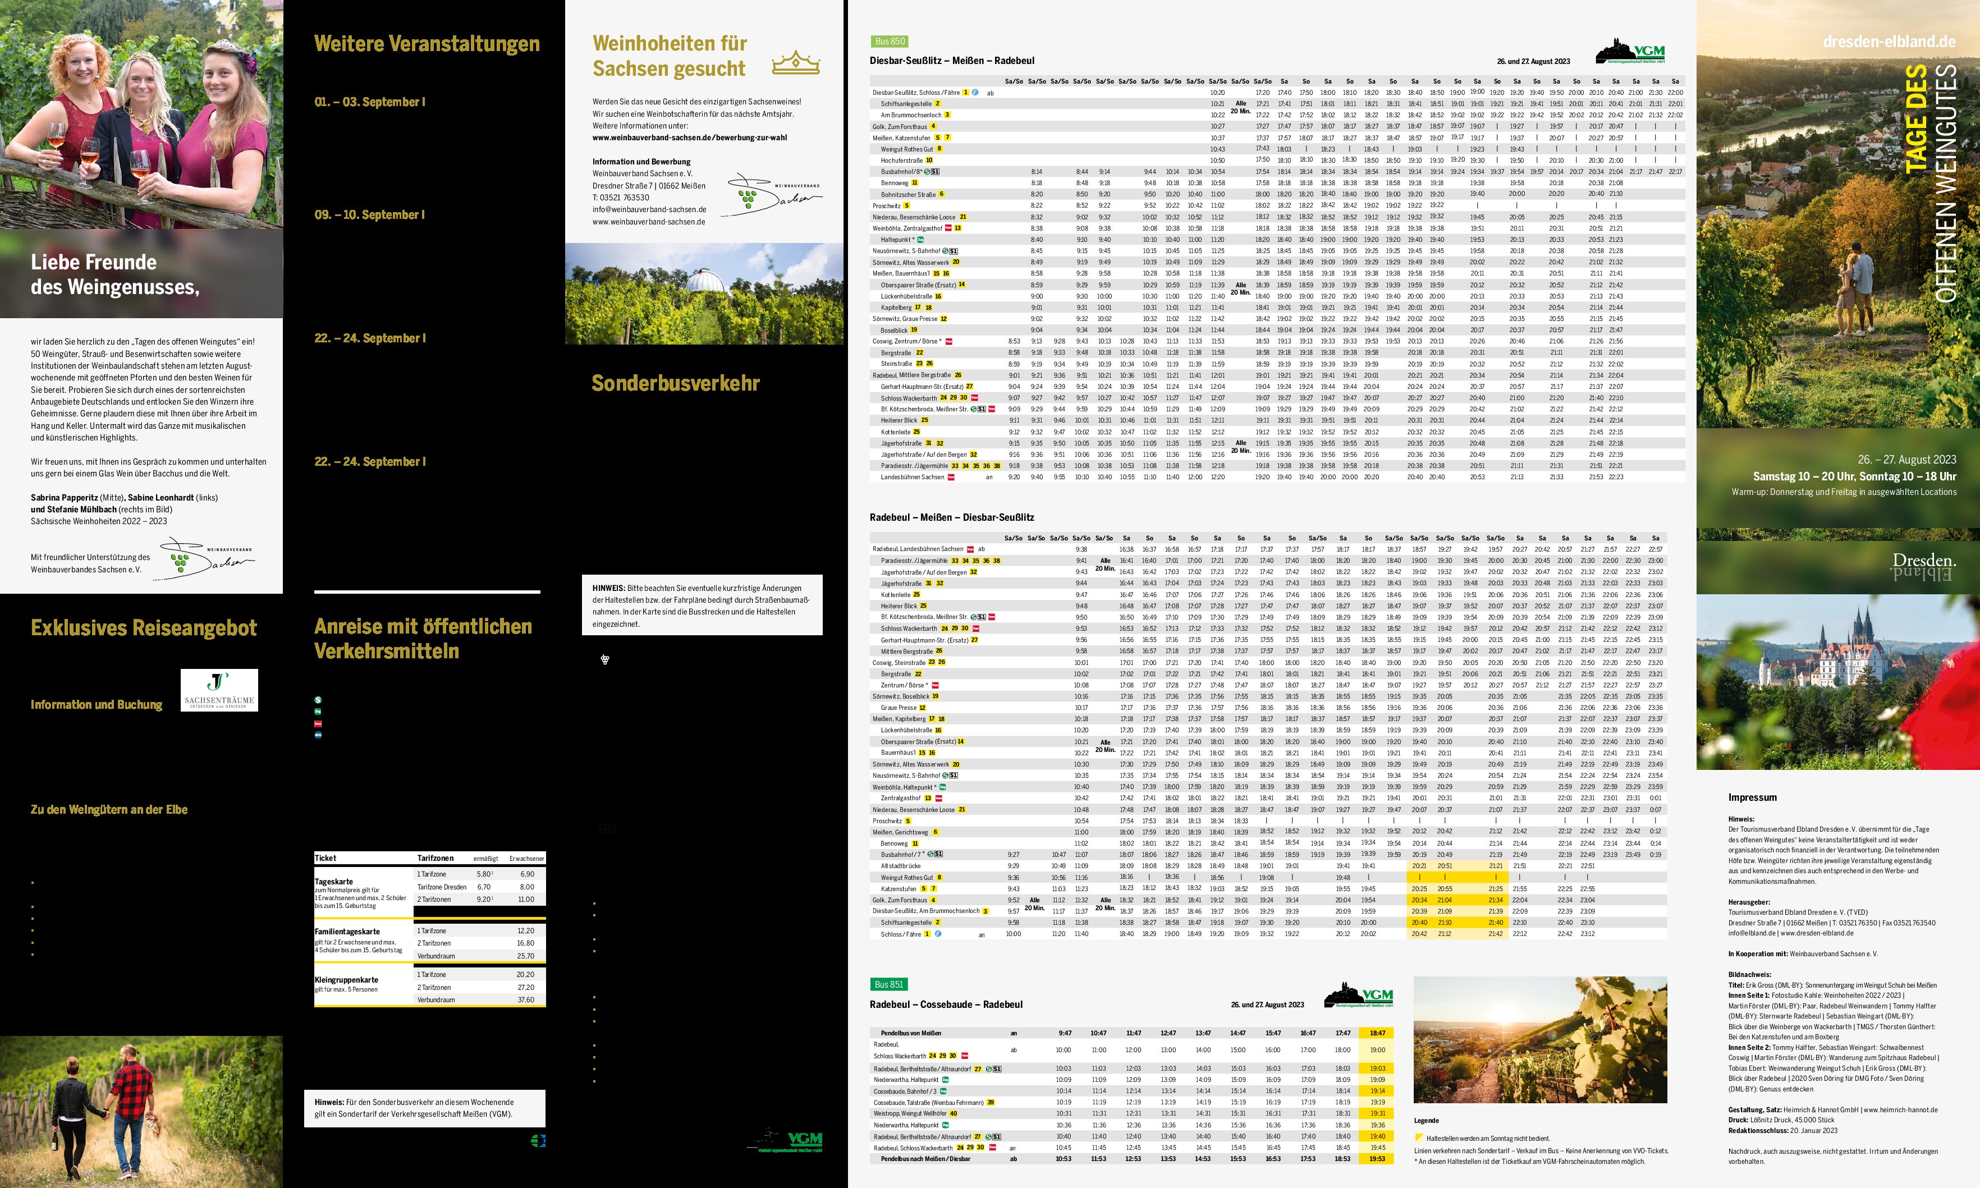Open the bewerbung-zur-wahl web link

(x=689, y=137)
